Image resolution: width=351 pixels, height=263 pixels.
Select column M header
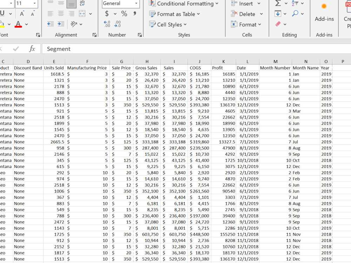click(275, 61)
